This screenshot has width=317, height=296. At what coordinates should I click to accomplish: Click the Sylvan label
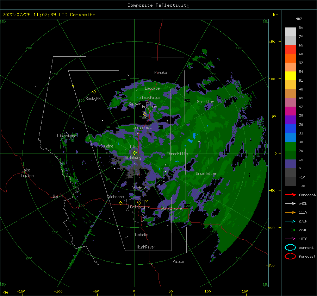pyautogui.click(x=135, y=104)
